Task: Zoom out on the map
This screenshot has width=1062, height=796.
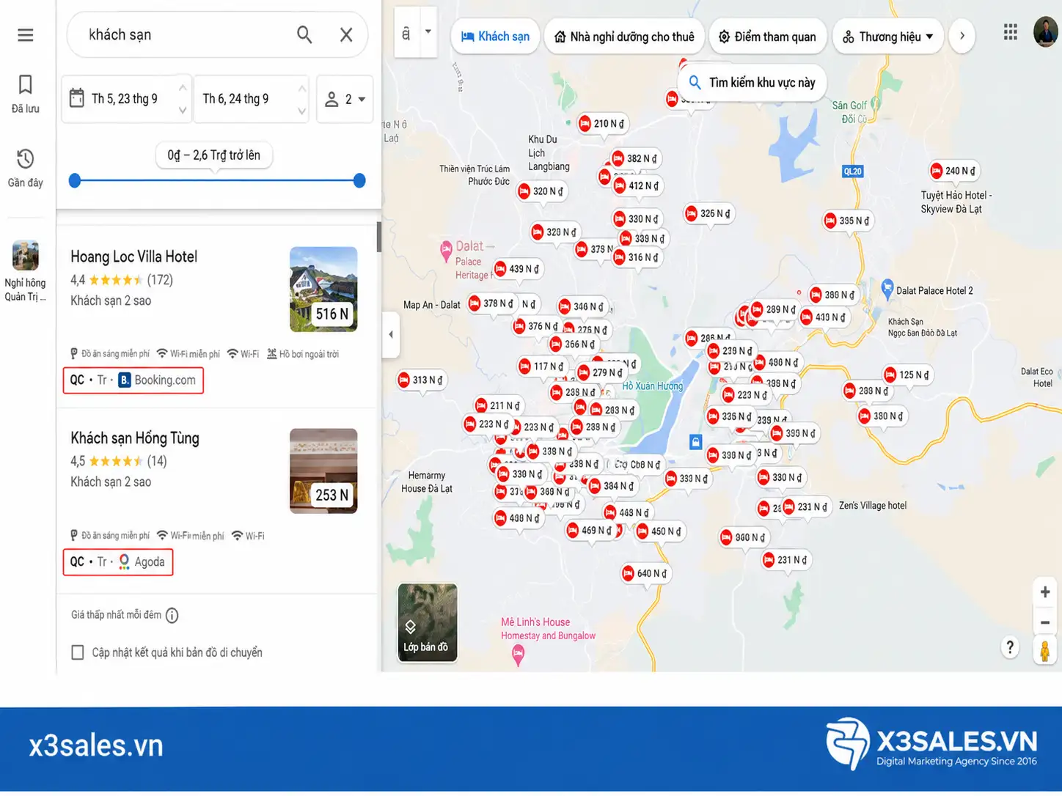Action: [x=1045, y=623]
